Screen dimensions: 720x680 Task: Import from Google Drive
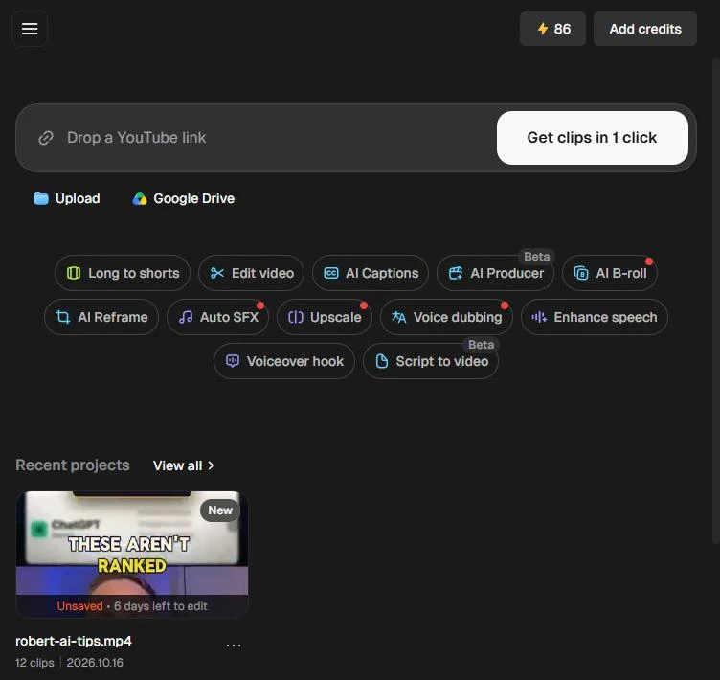pyautogui.click(x=183, y=198)
